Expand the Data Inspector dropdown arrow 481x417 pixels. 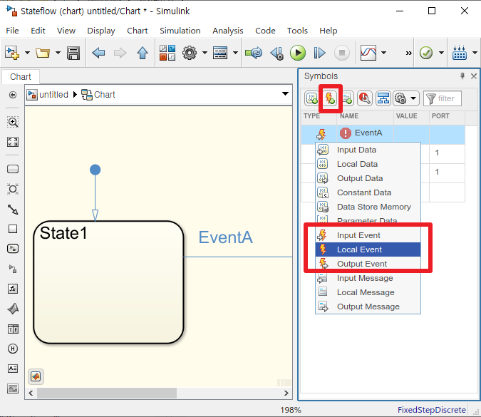tap(383, 53)
